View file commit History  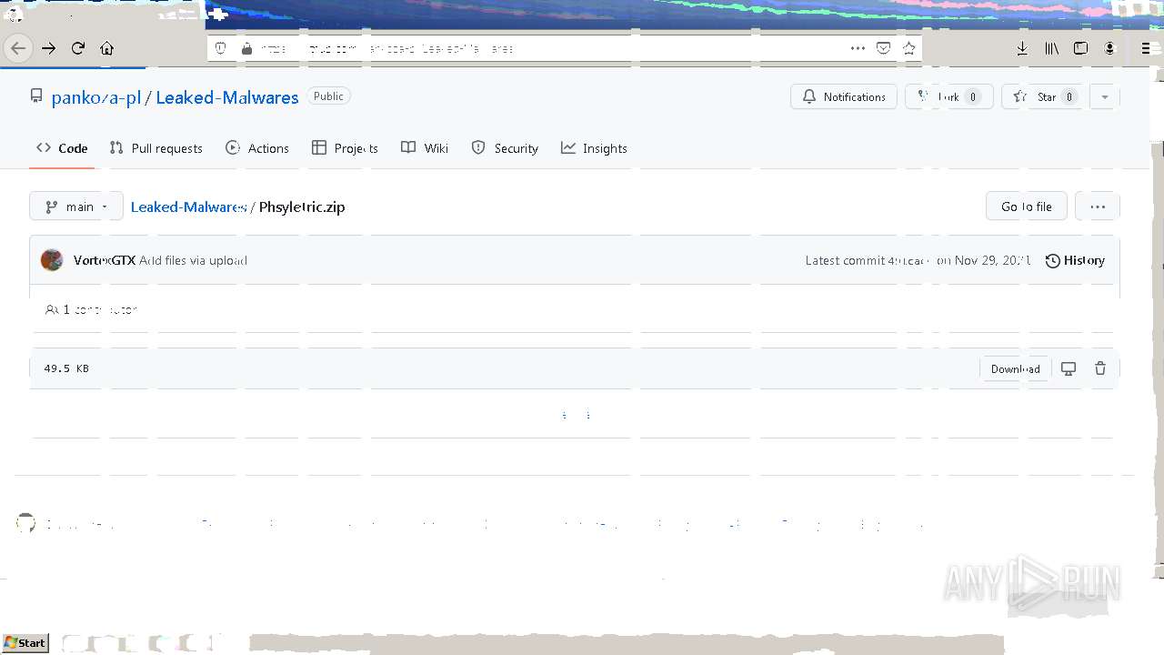pos(1075,260)
